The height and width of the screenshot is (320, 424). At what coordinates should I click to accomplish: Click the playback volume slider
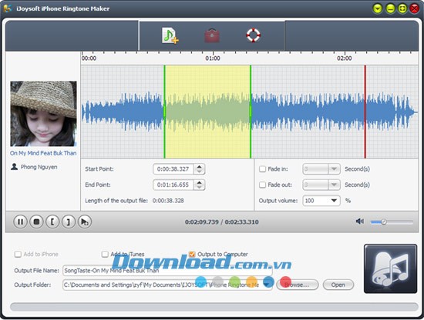click(392, 222)
